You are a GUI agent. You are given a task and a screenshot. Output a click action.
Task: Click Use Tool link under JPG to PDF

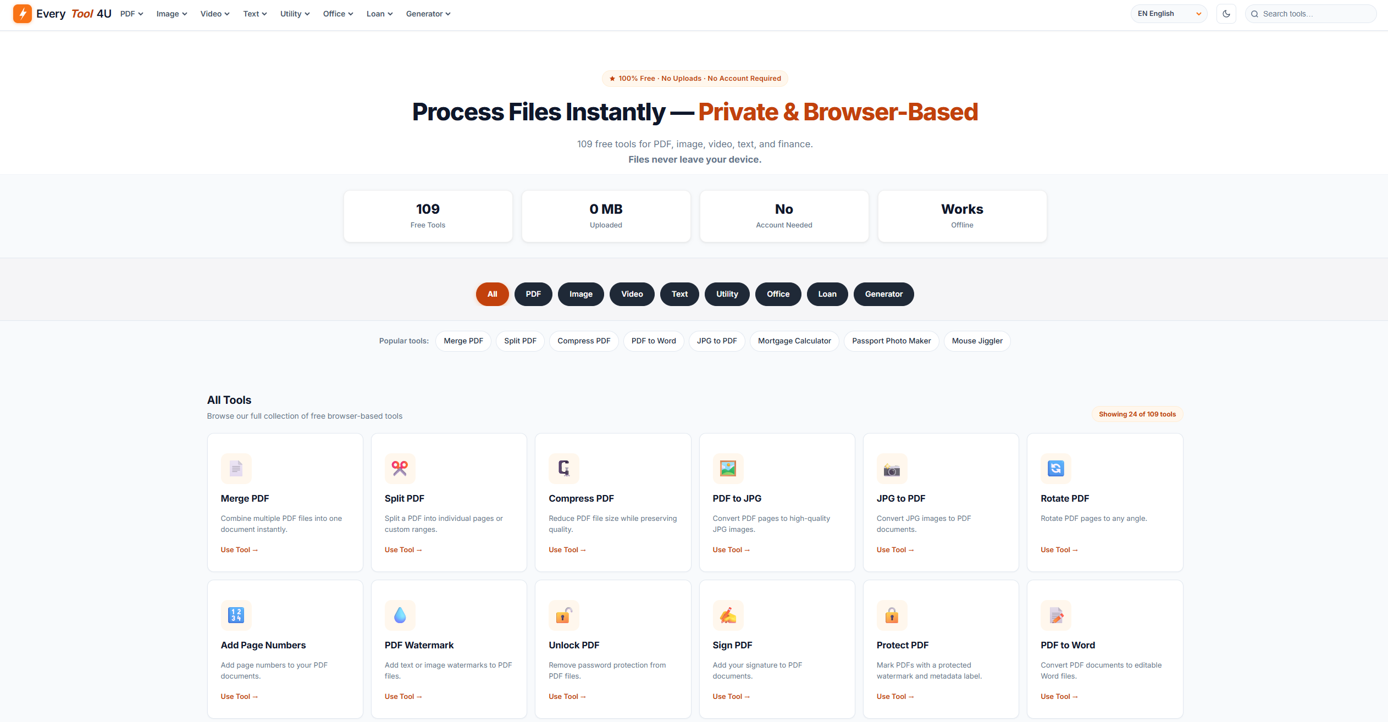895,550
